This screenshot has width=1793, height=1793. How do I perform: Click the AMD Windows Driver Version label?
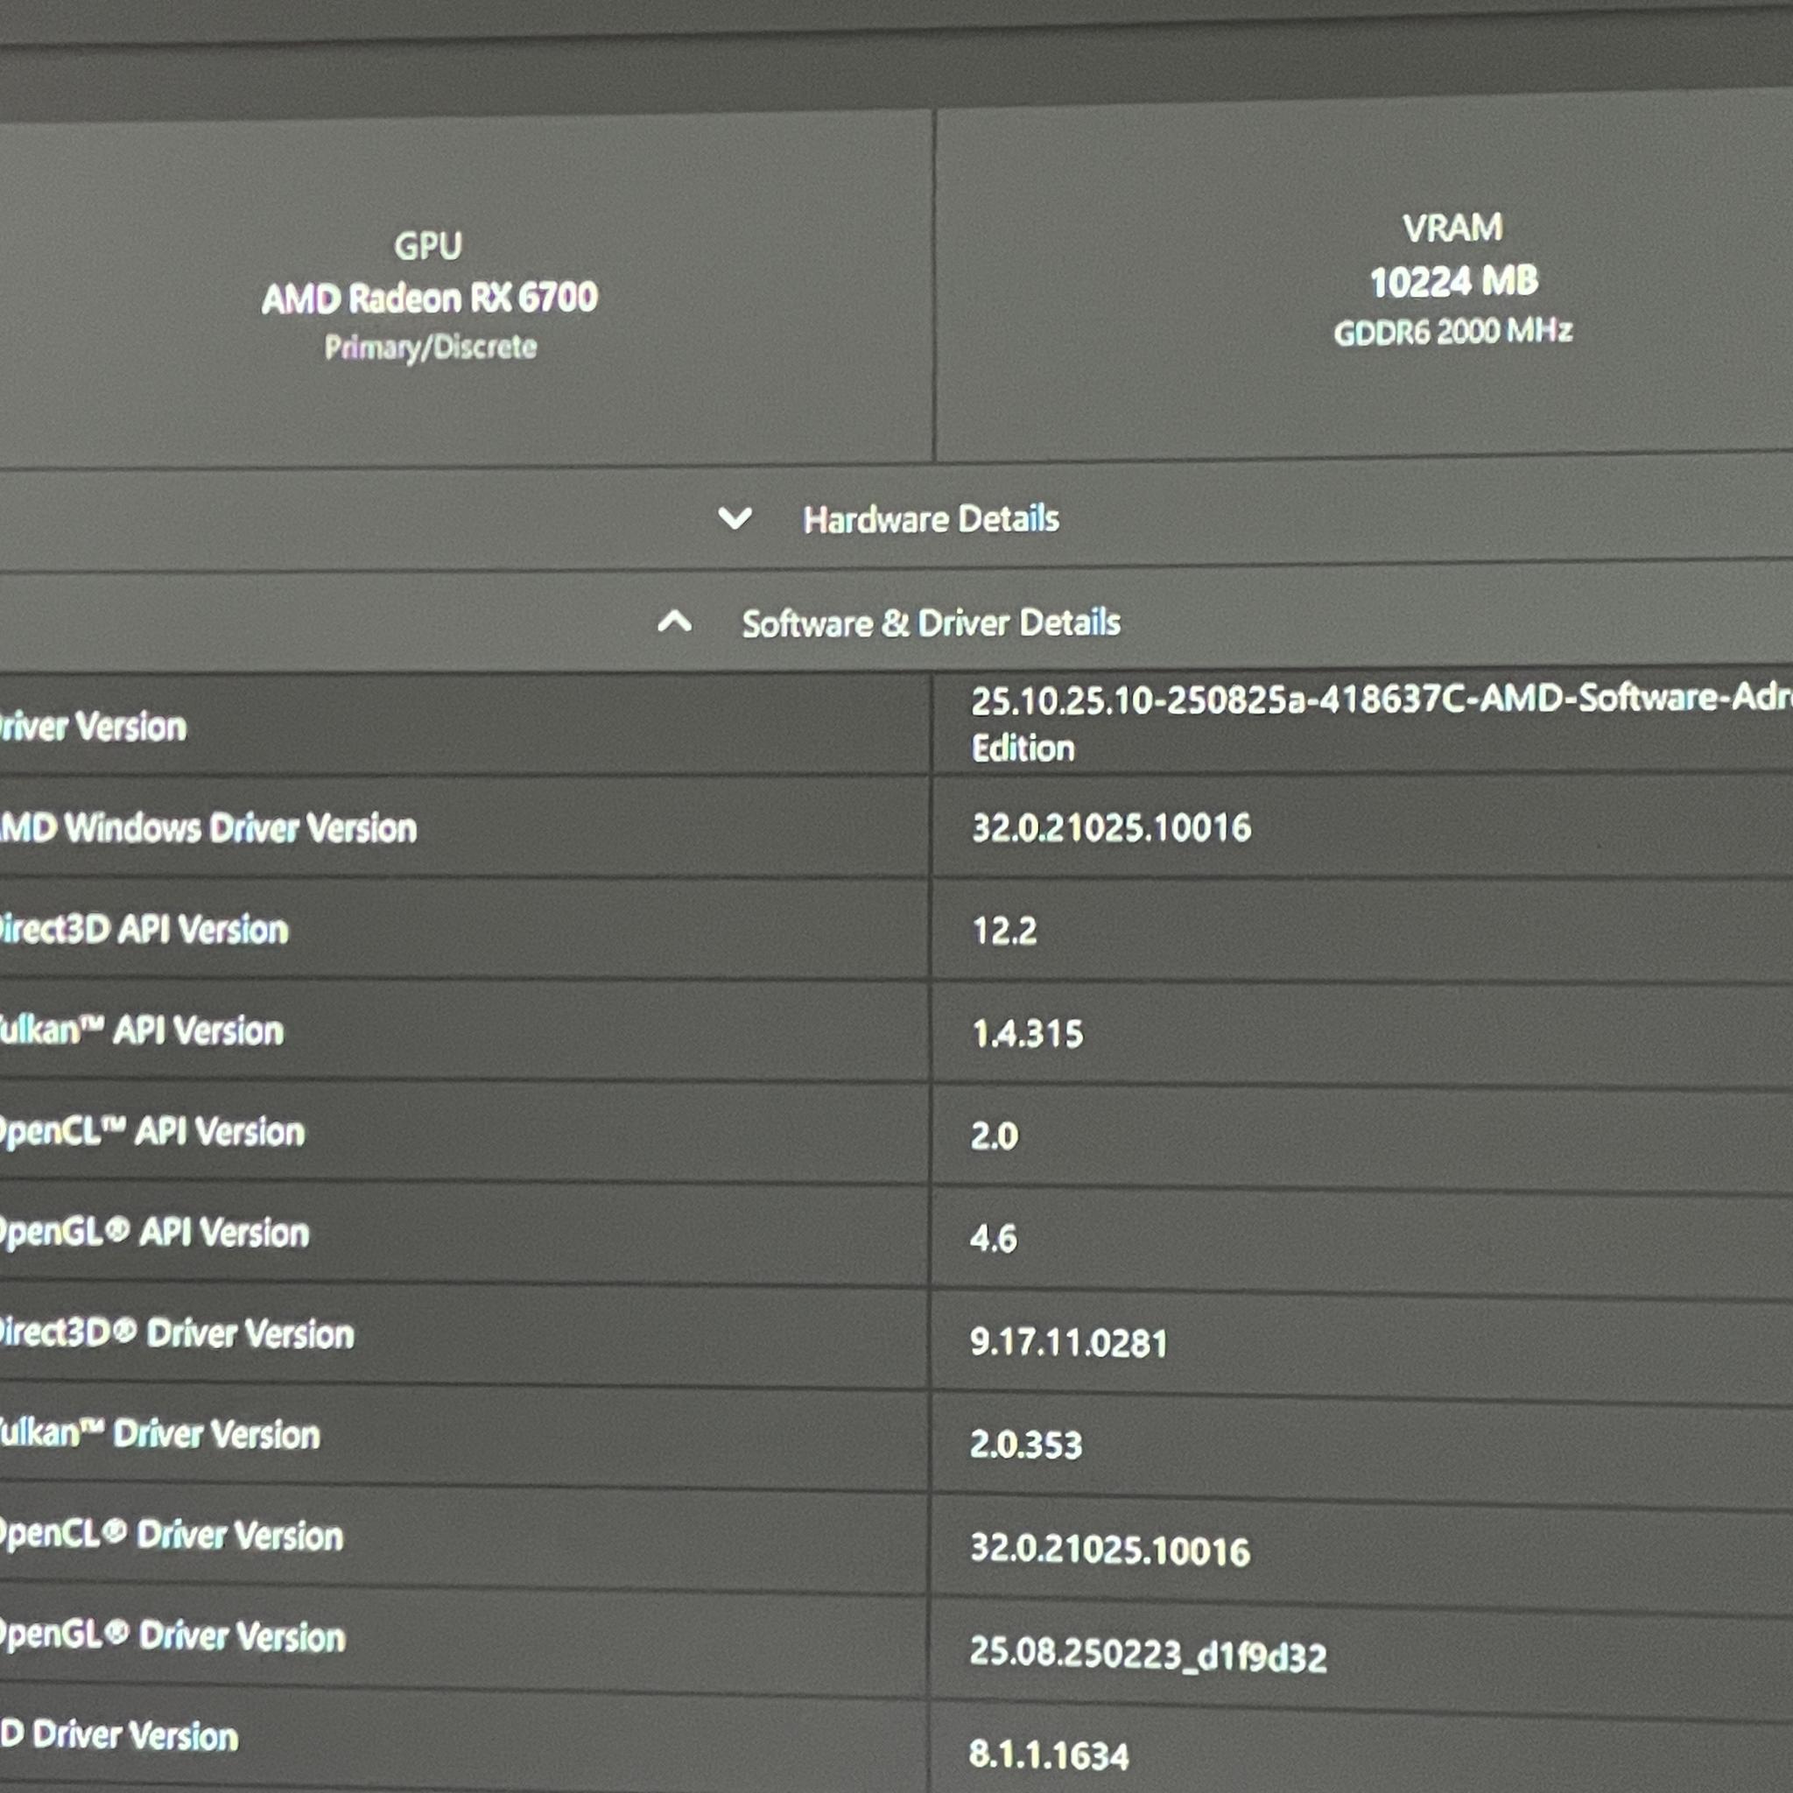click(207, 828)
